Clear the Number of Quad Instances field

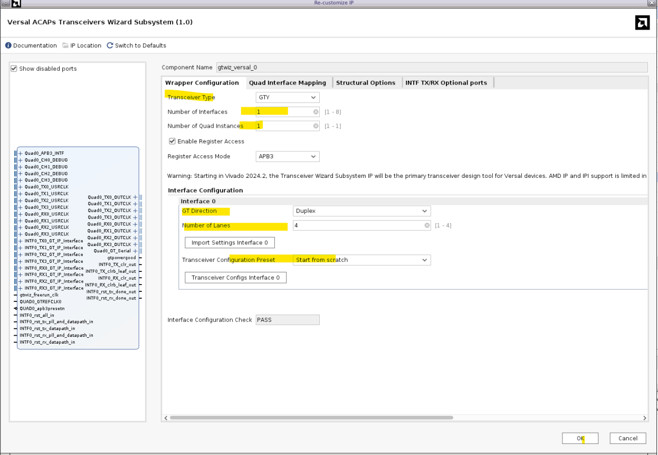[316, 126]
